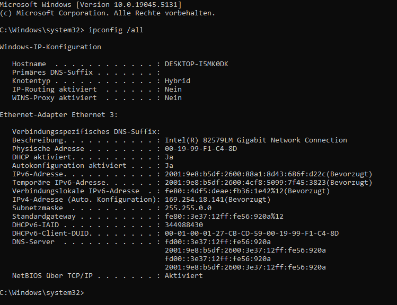Click the Intel(R) 82579LM adapter description
Image resolution: width=397 pixels, height=305 pixels.
[x=256, y=140]
